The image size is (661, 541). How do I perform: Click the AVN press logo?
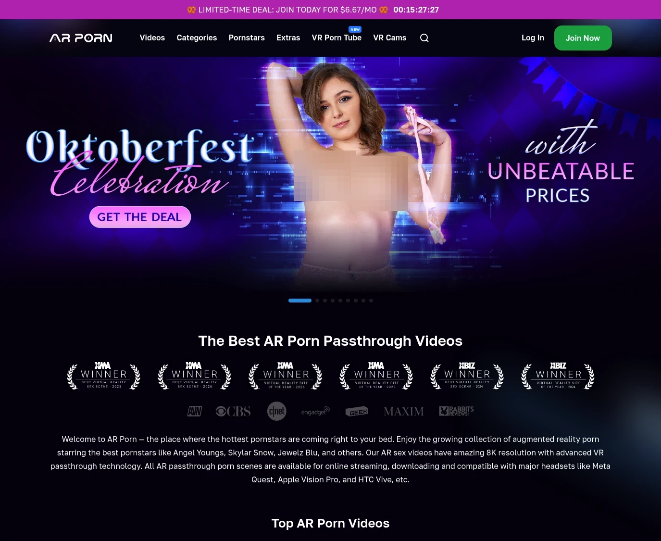pos(194,411)
